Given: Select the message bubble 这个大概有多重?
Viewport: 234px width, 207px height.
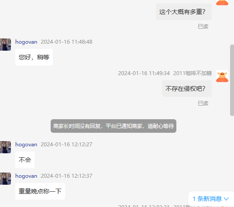Looking at the screenshot, I should pos(184,12).
